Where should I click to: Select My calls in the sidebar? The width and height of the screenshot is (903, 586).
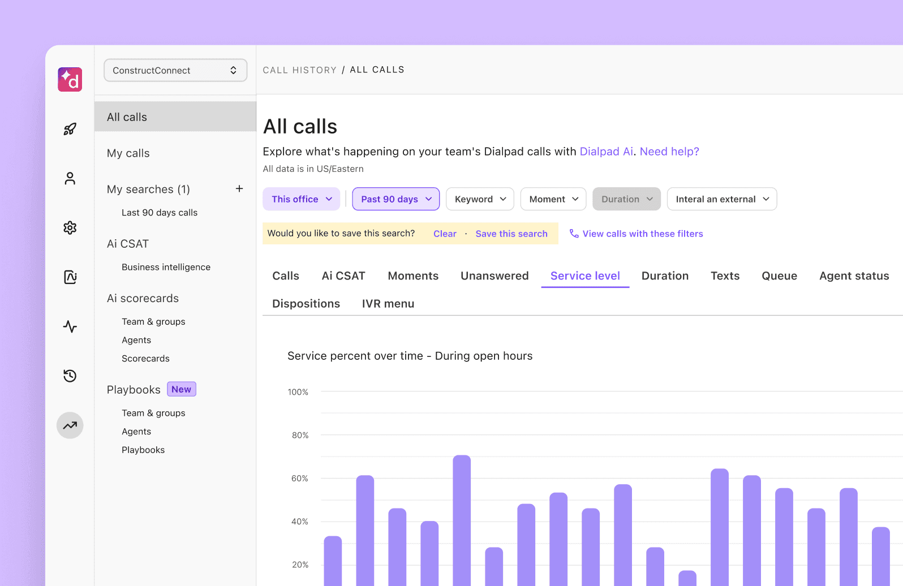128,153
